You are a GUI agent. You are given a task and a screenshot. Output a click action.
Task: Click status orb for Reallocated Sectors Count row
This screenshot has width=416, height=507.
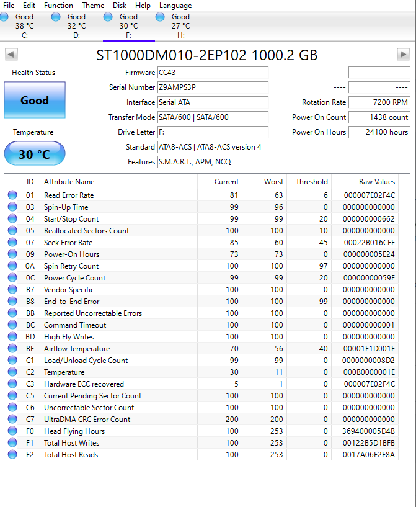12,231
